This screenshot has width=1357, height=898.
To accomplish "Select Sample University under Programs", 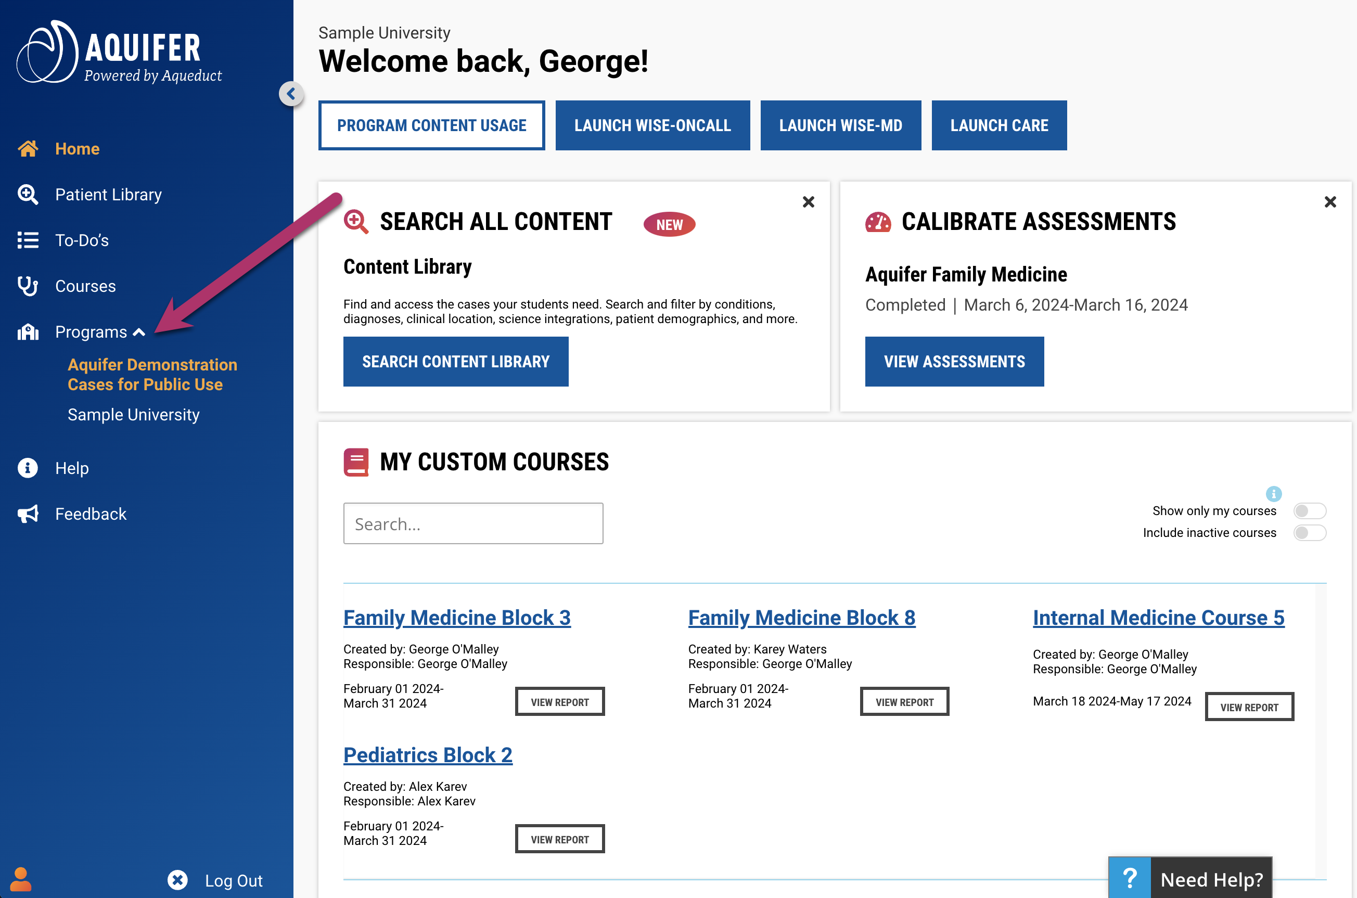I will (133, 414).
